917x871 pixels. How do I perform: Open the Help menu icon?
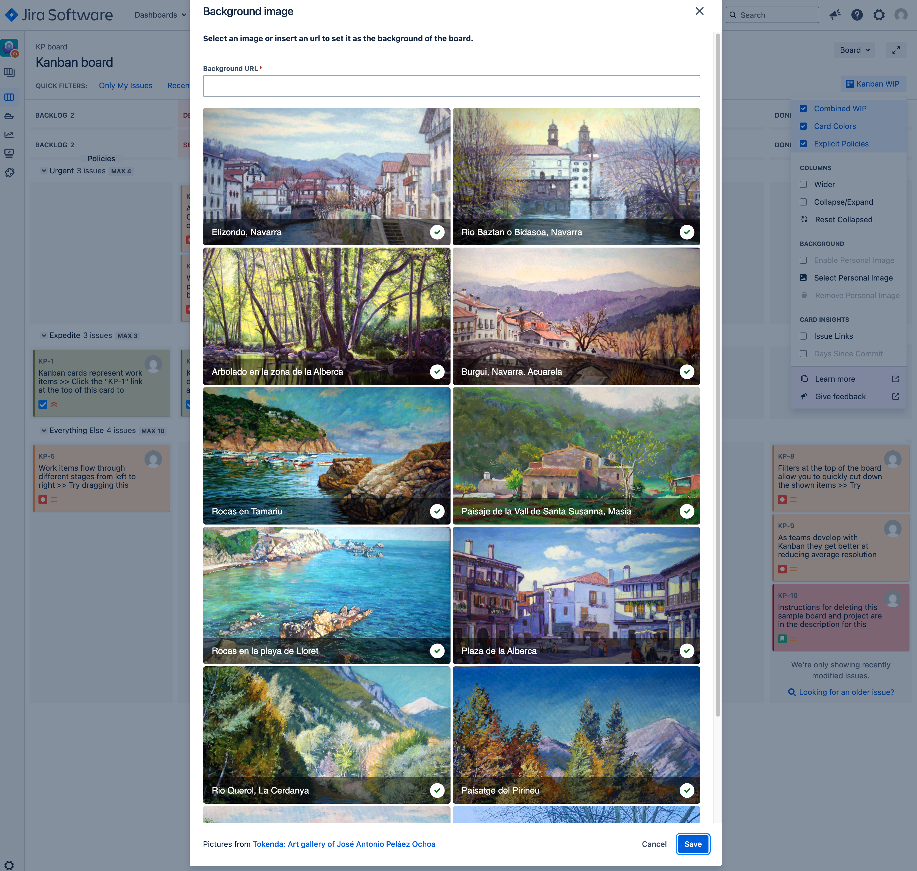point(857,15)
